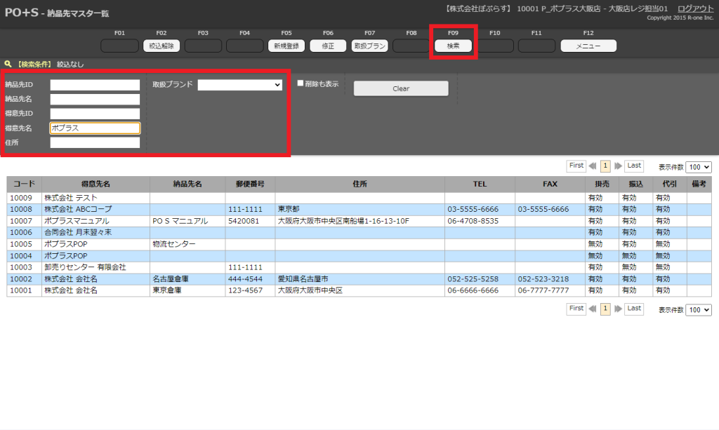Click next page arrow in bottom pagination

(x=618, y=309)
